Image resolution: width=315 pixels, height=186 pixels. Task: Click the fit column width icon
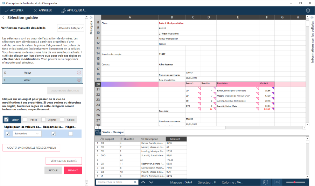(x=277, y=182)
